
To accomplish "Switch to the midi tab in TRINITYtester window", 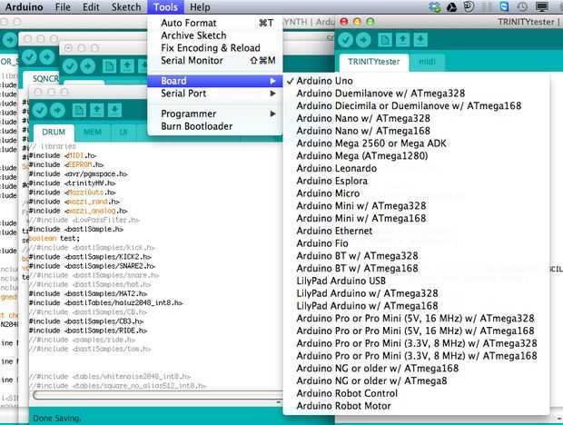I will pyautogui.click(x=428, y=62).
